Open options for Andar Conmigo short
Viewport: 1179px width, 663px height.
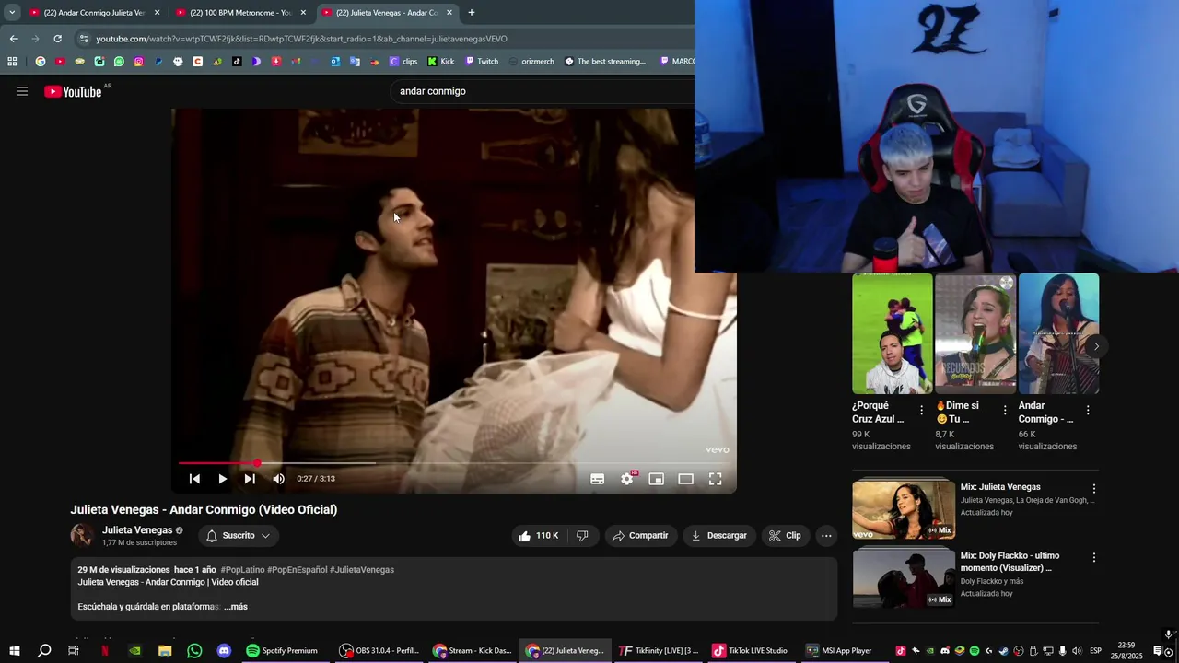point(1088,411)
